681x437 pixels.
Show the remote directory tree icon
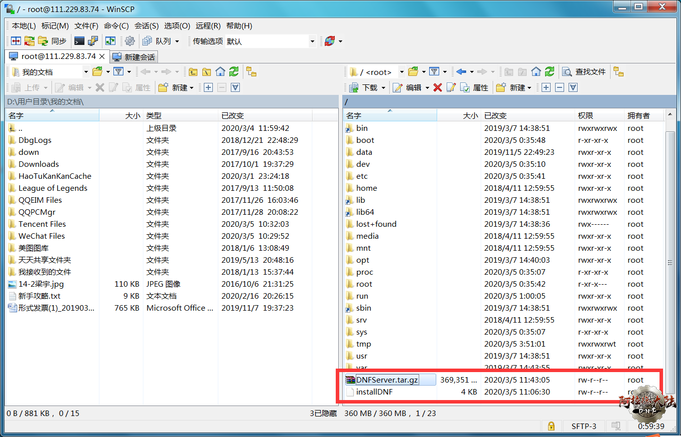(619, 72)
